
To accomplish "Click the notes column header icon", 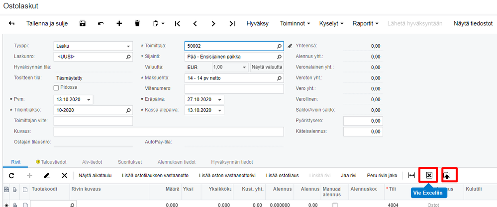I will [x=24, y=189].
